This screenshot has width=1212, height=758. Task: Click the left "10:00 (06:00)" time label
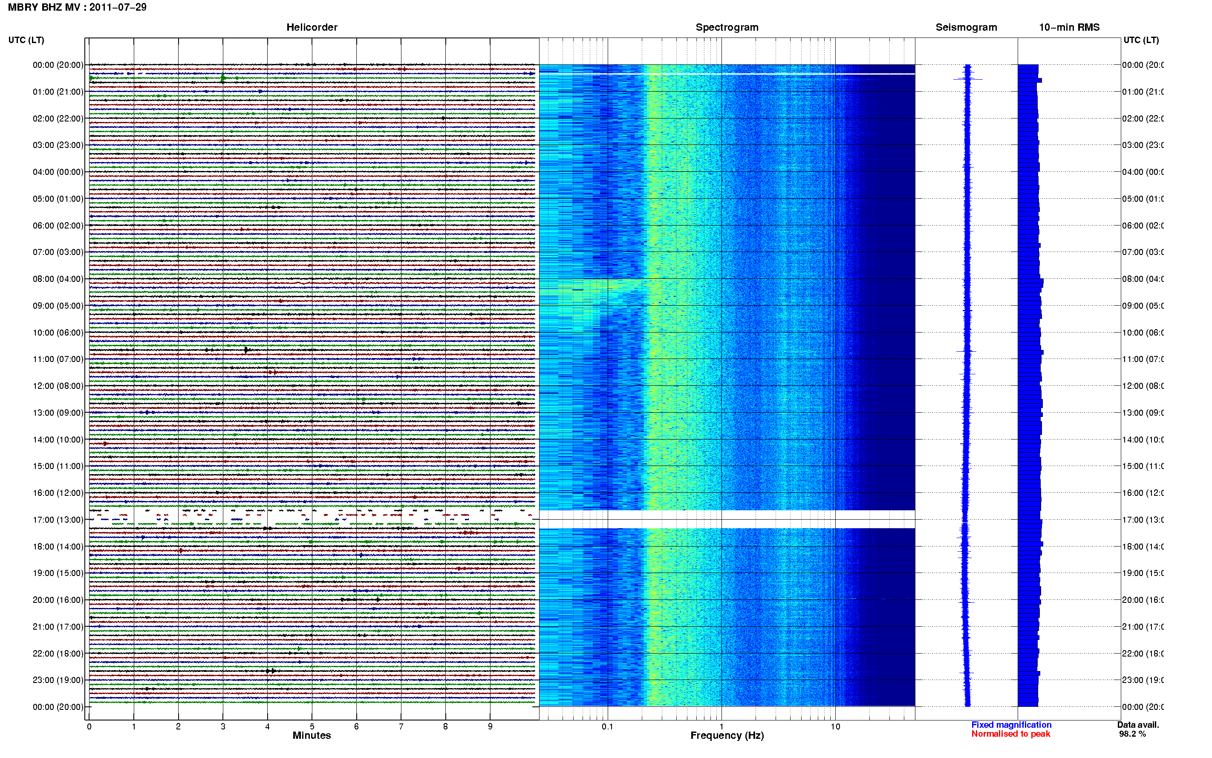(58, 333)
